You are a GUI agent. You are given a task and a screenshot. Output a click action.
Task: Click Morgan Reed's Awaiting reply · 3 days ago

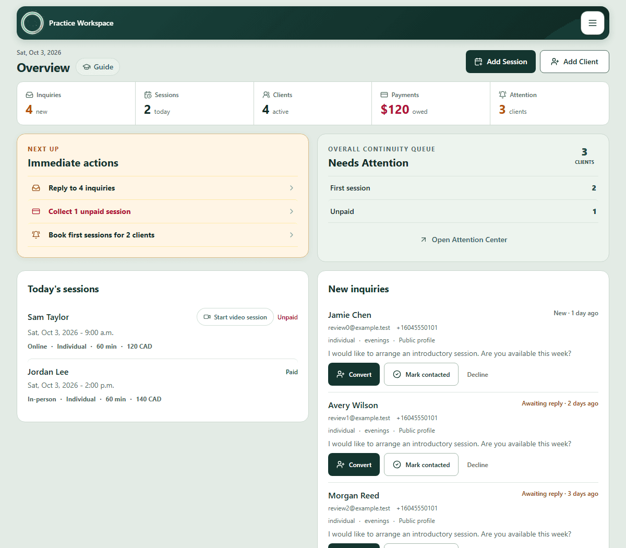click(560, 494)
